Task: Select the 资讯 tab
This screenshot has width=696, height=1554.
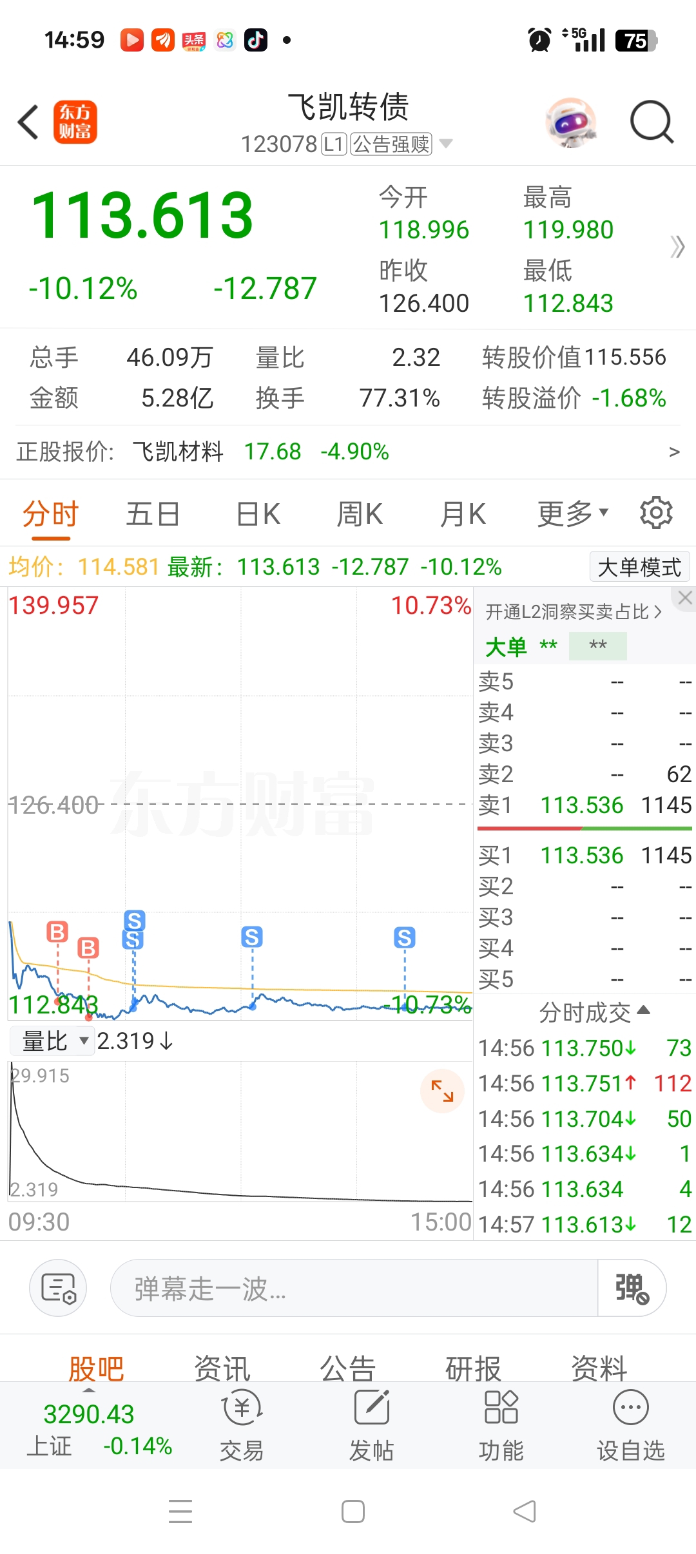Action: 222,1367
